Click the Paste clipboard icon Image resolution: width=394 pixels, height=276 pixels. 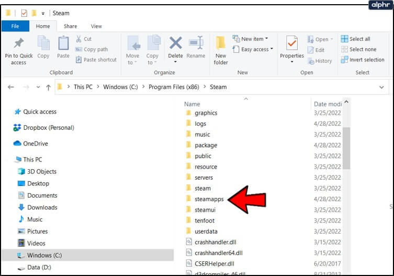pos(63,43)
